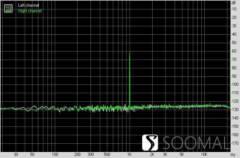Click the 100 Hz frequency axis label
This screenshot has height=158, width=240.
pos(55,154)
